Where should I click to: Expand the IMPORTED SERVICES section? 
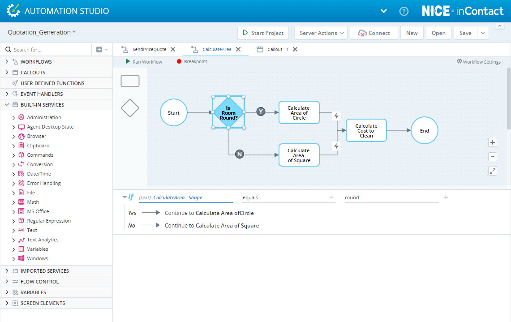[x=7, y=271]
